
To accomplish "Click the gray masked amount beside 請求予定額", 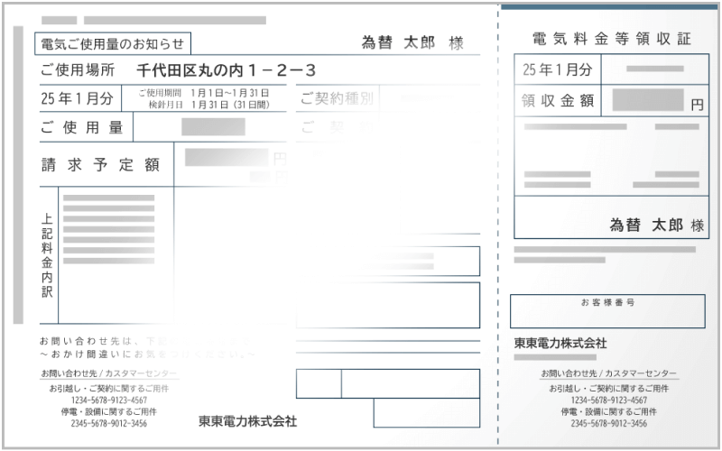I will tap(227, 157).
